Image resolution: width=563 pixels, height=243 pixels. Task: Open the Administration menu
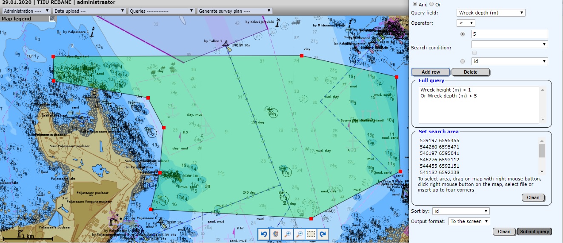point(26,11)
